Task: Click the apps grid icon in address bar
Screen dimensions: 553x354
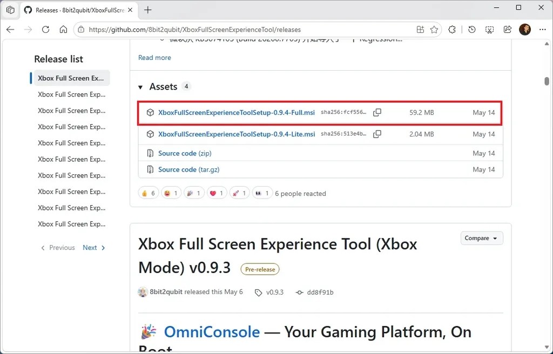Action: [420, 30]
